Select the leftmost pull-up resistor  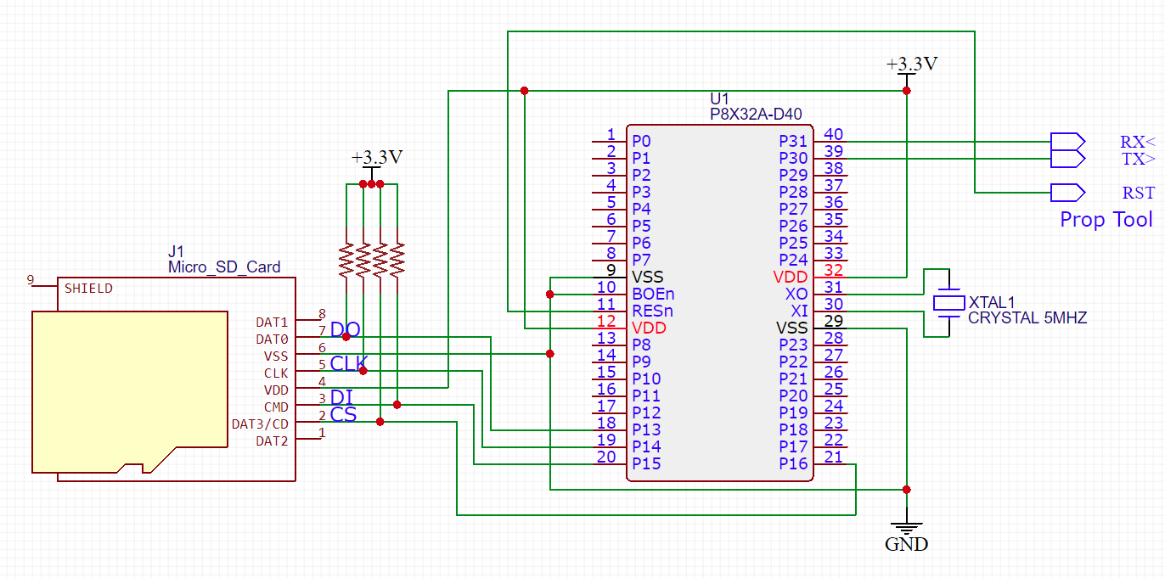click(x=346, y=261)
